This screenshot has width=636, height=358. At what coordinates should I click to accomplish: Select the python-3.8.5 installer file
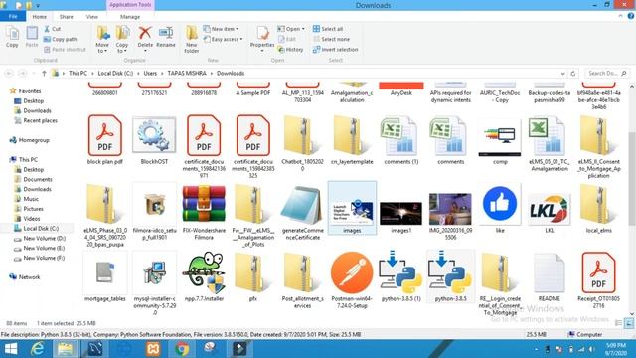click(x=450, y=272)
